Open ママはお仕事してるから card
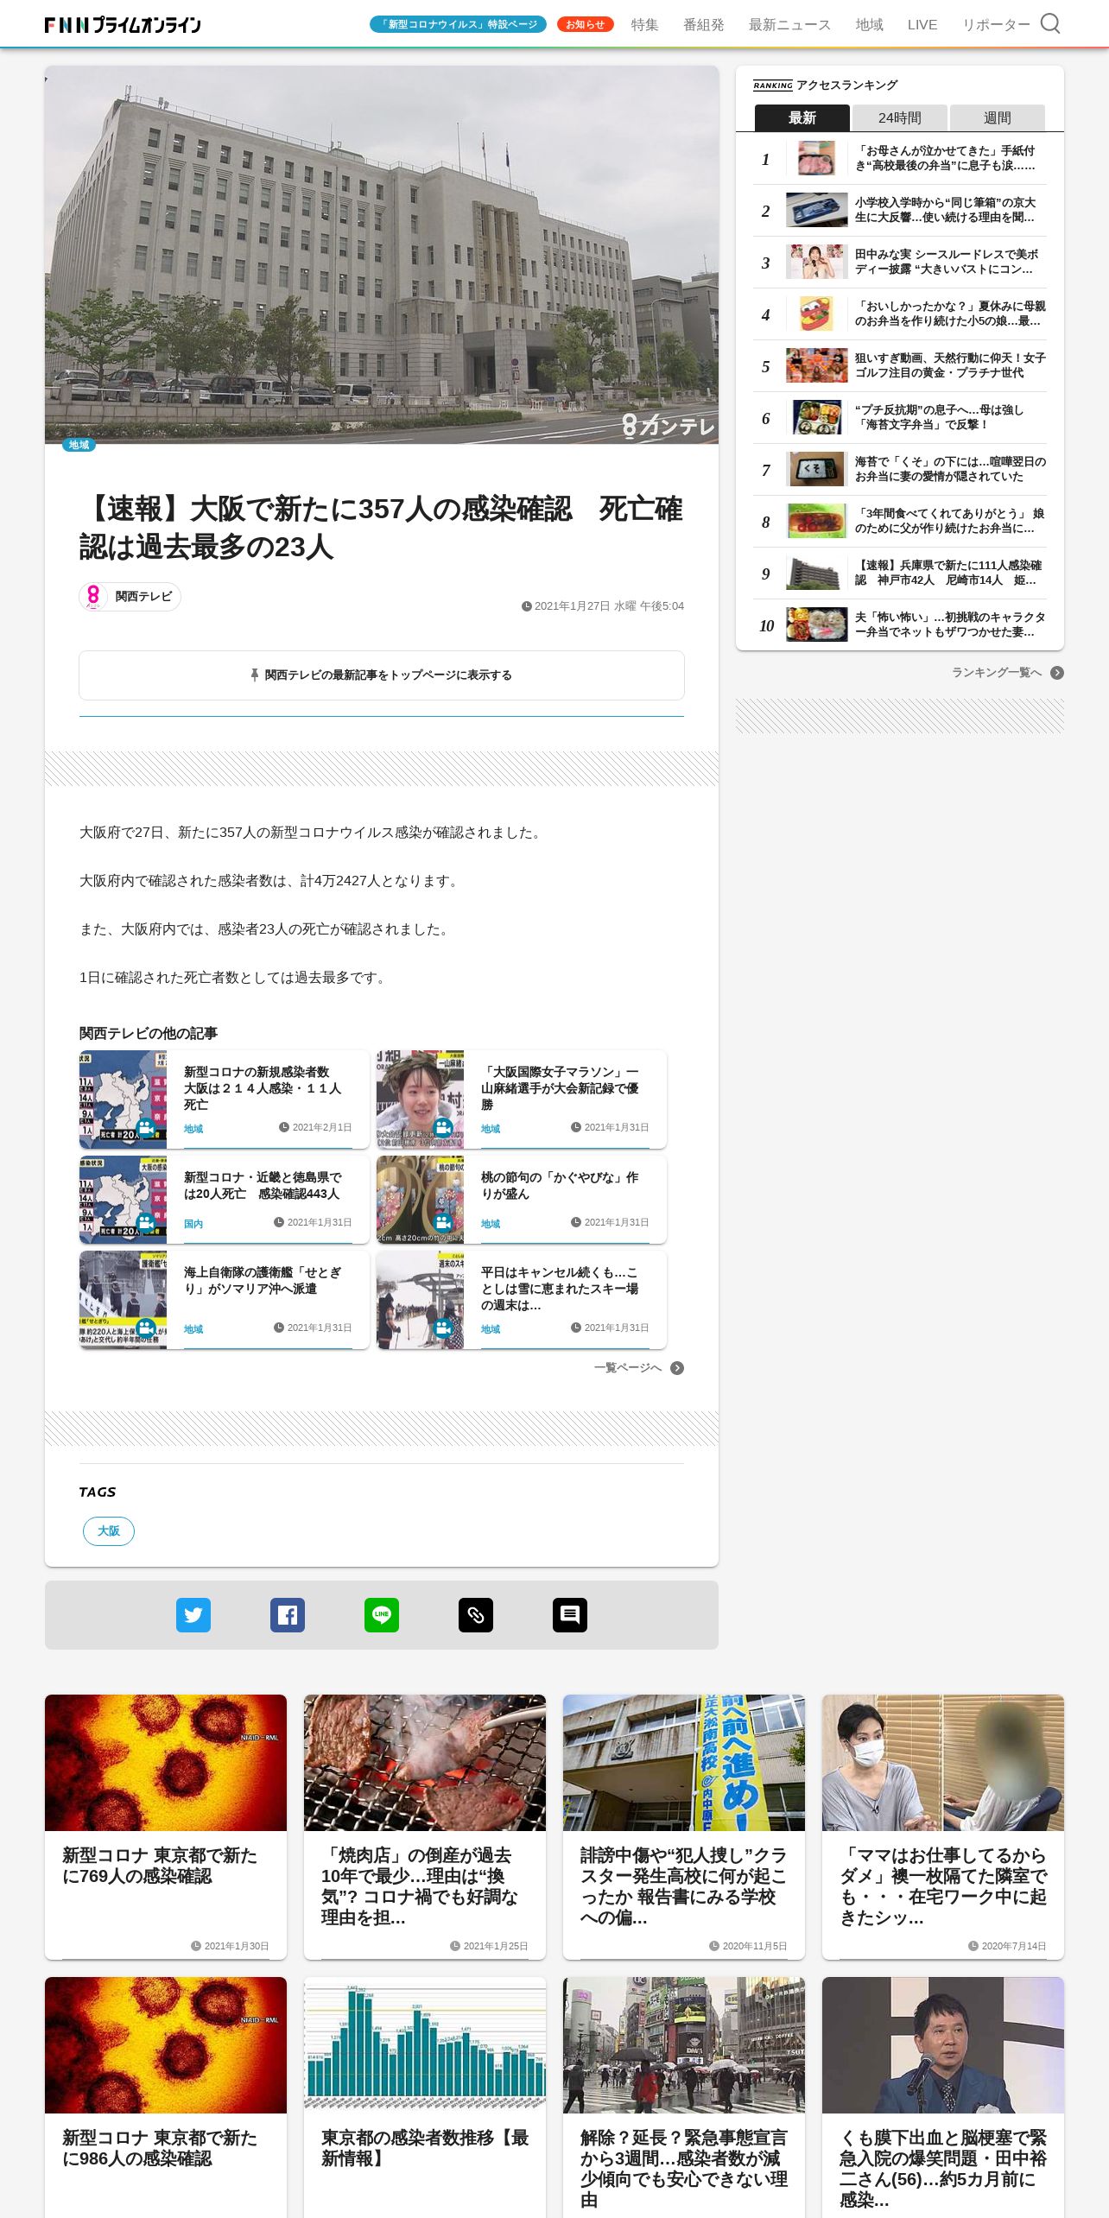This screenshot has height=2218, width=1109. click(x=943, y=1827)
